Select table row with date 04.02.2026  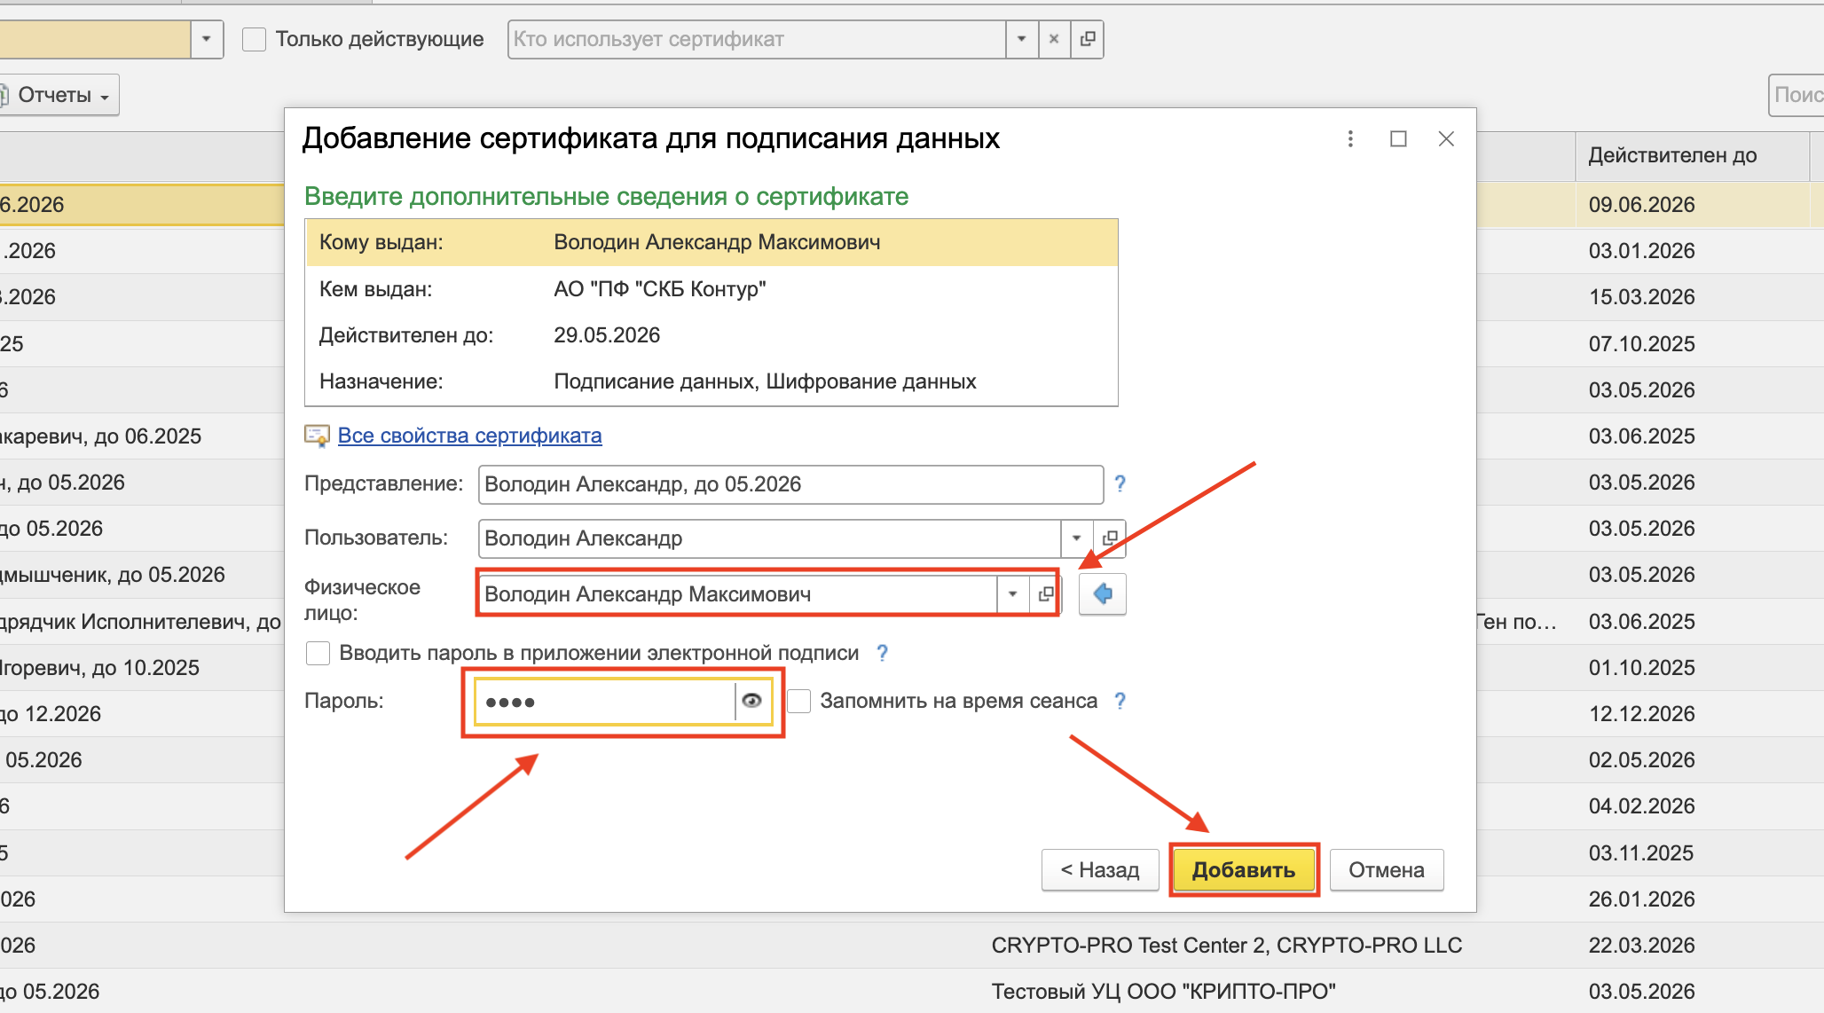click(1641, 806)
